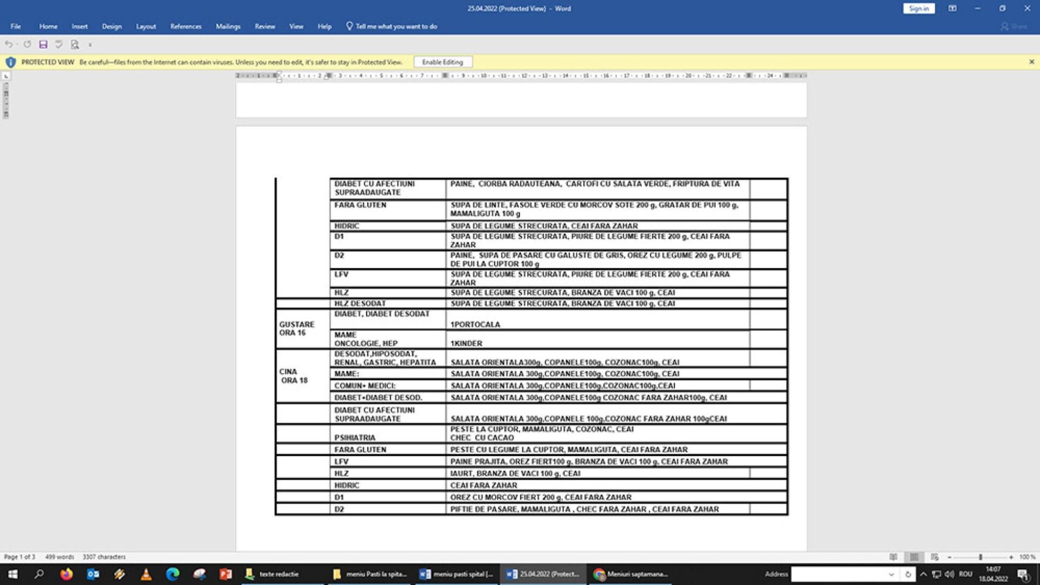Open Print Preview from quick access toolbar
Viewport: 1040px width, 585px height.
75,44
